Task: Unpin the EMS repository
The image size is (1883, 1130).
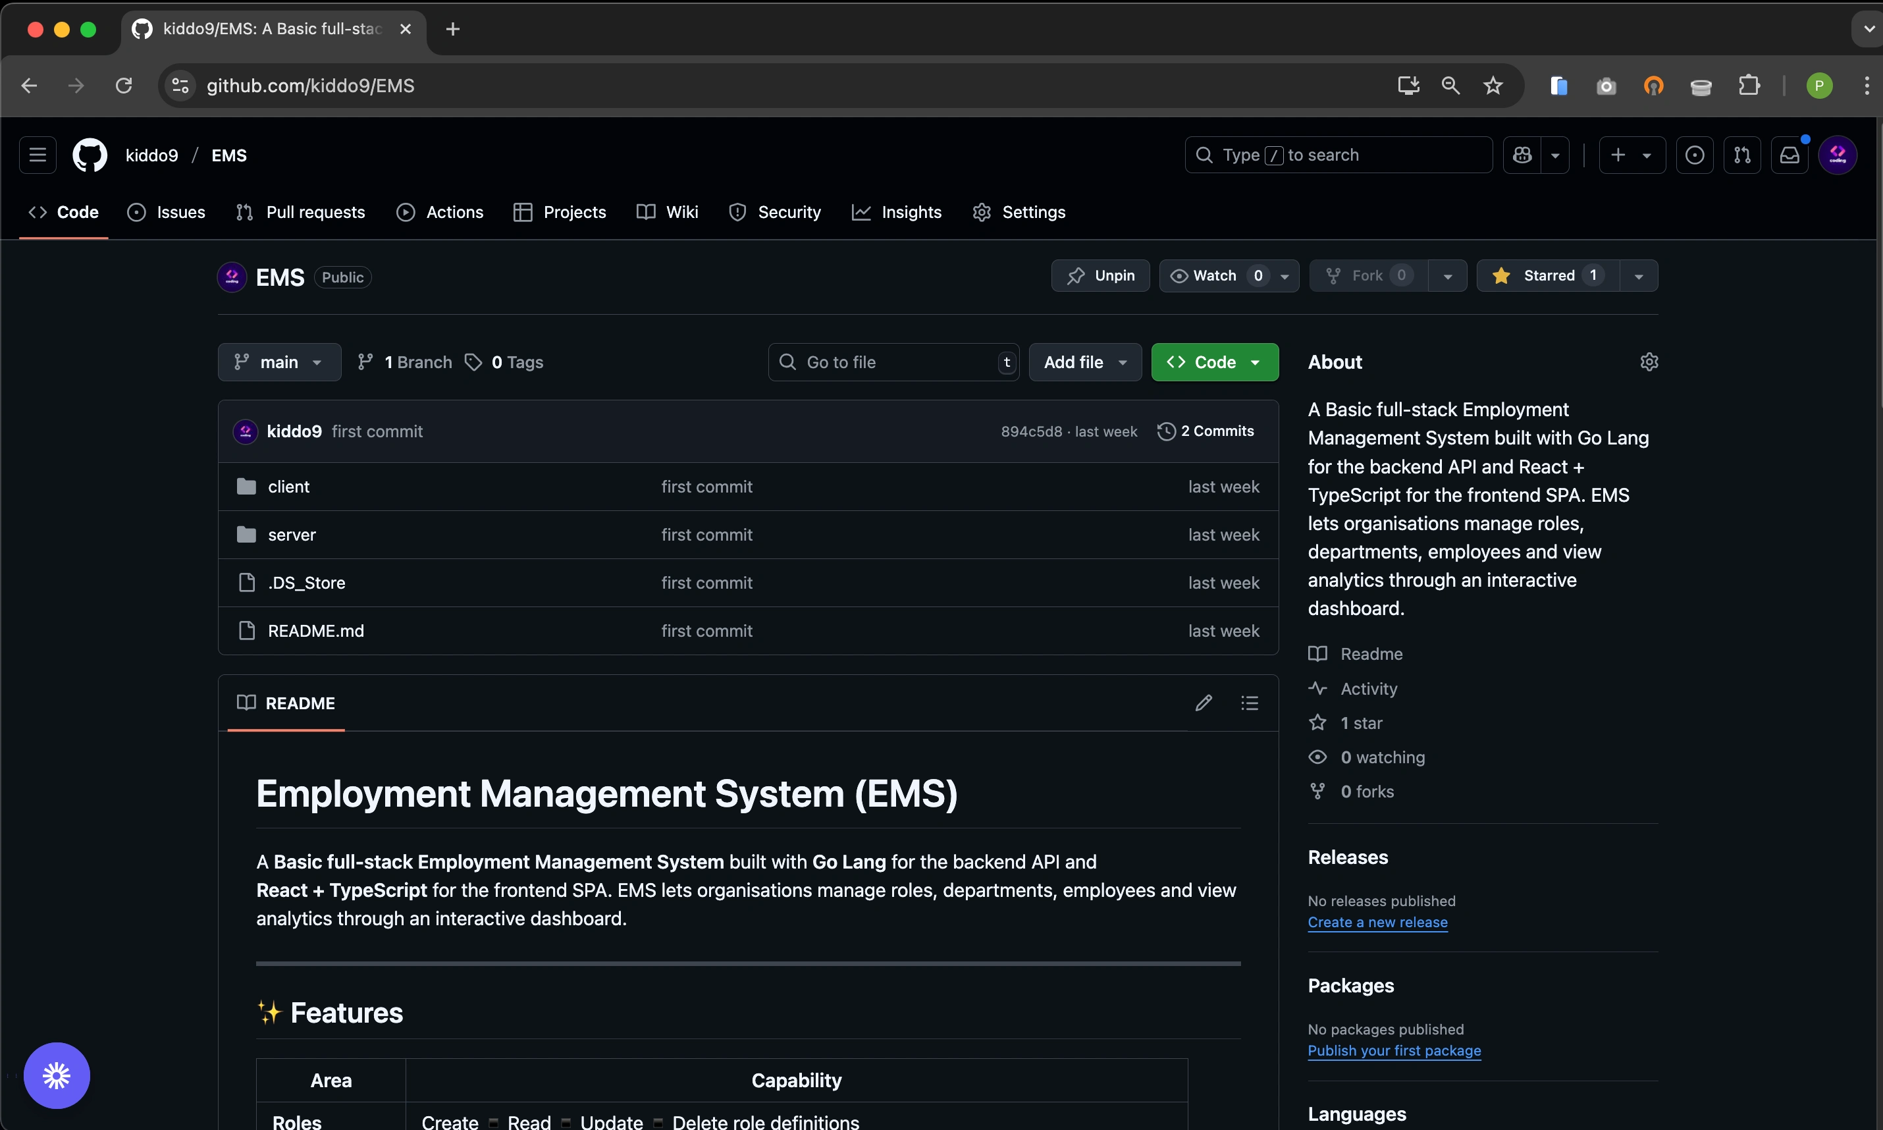Action: pyautogui.click(x=1100, y=275)
